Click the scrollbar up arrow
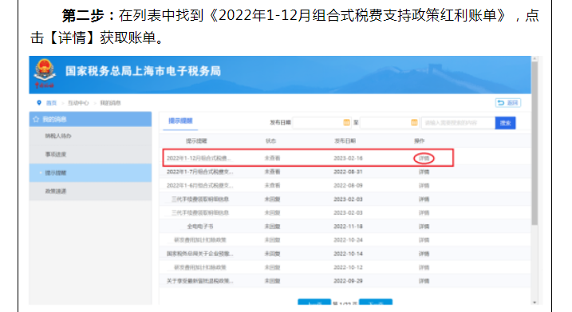The width and height of the screenshot is (572, 312). (535, 58)
